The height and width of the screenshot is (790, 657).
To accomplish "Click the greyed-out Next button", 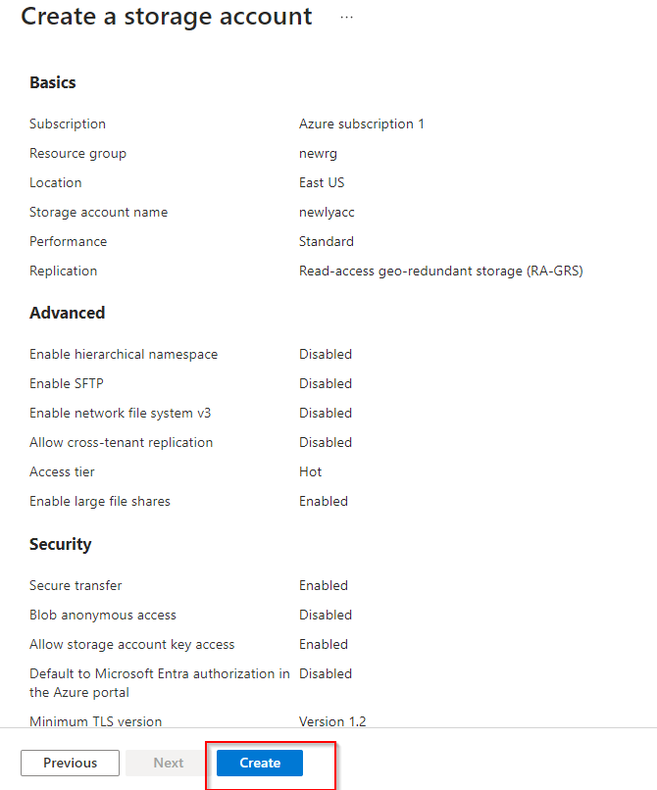I will (168, 763).
